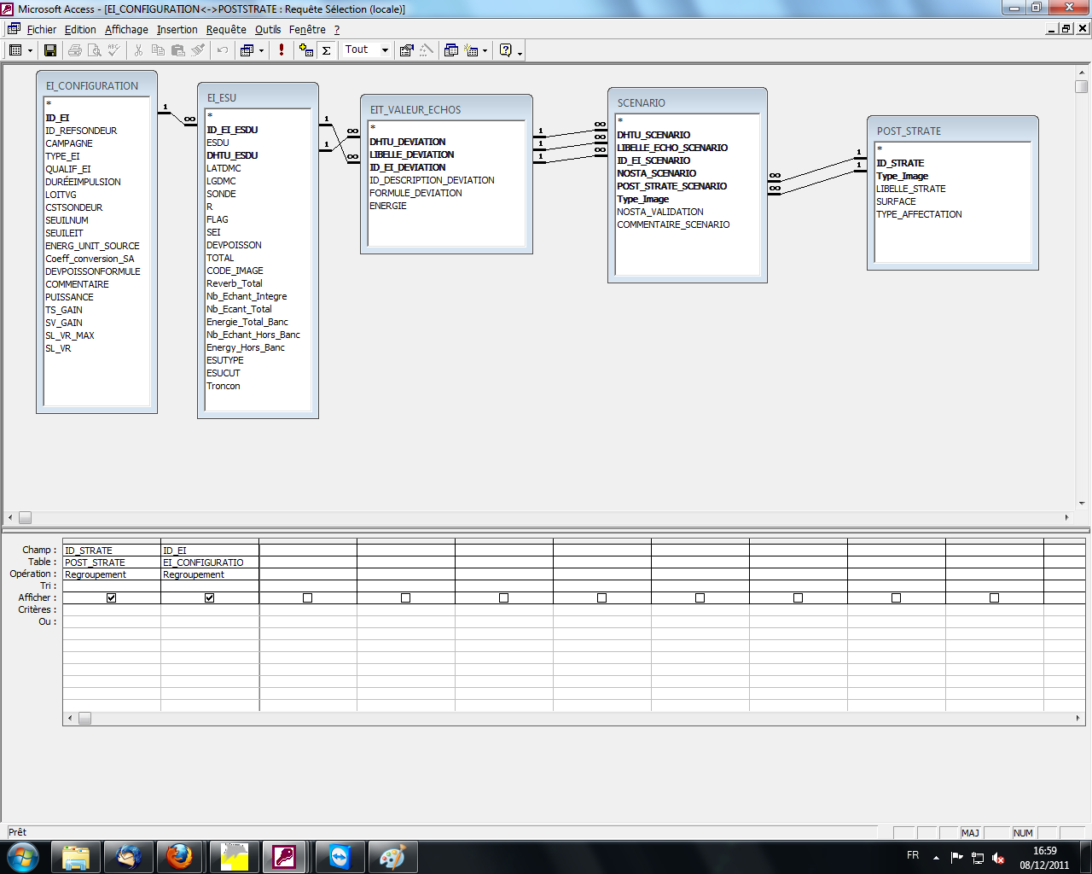This screenshot has height=874, width=1092.
Task: Click Opération cell under the ID_EI column
Action: (x=210, y=574)
